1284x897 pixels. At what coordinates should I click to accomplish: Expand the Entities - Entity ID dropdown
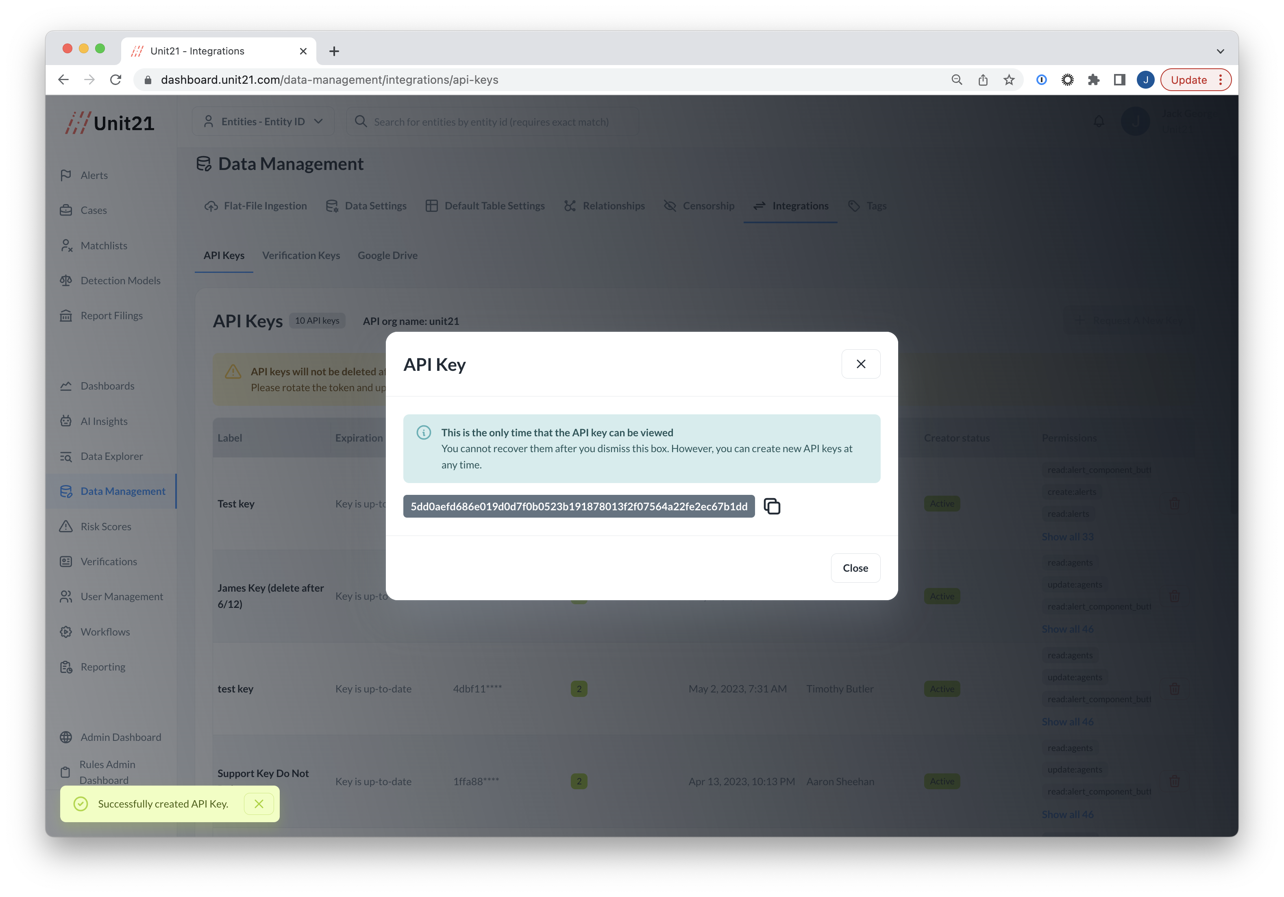coord(263,121)
